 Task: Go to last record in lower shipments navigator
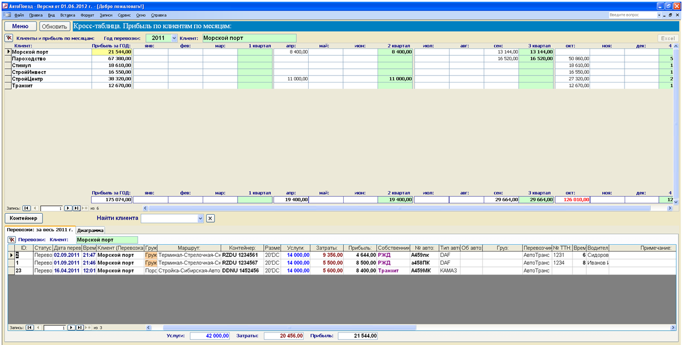click(x=80, y=328)
